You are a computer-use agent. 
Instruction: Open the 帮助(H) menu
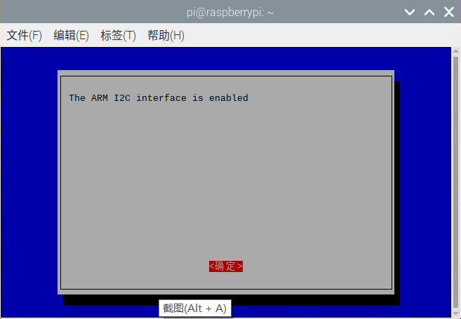tap(166, 36)
